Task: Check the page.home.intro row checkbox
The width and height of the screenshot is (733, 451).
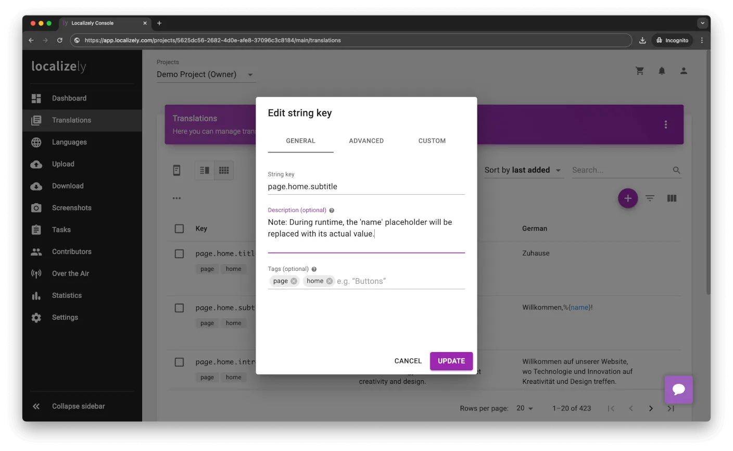Action: click(179, 362)
